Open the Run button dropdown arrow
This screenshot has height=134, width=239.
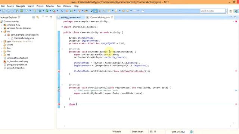tap(50, 11)
